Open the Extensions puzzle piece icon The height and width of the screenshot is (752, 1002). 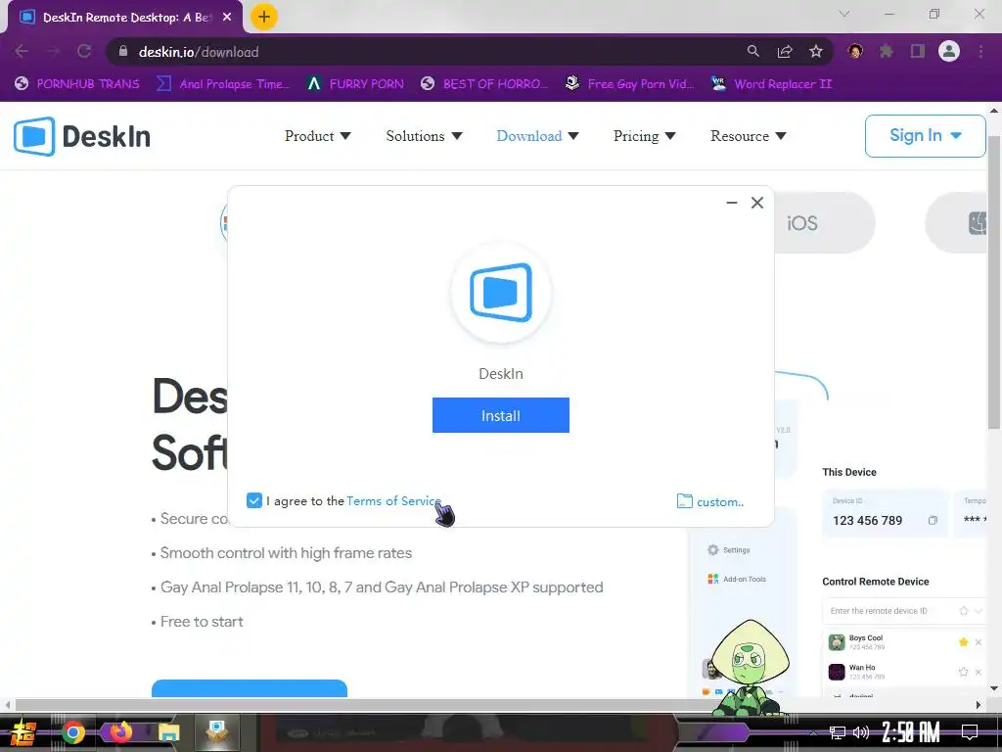[x=887, y=51]
